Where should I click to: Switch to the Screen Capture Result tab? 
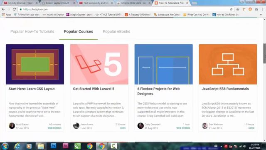tap(59, 3)
